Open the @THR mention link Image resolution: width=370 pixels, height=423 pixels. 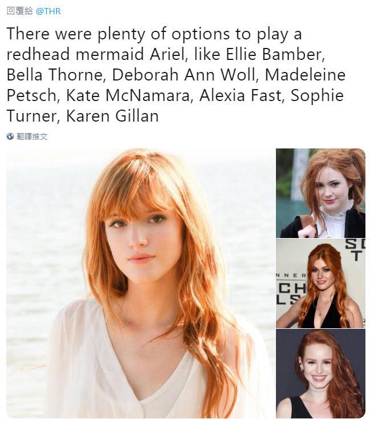tap(48, 11)
